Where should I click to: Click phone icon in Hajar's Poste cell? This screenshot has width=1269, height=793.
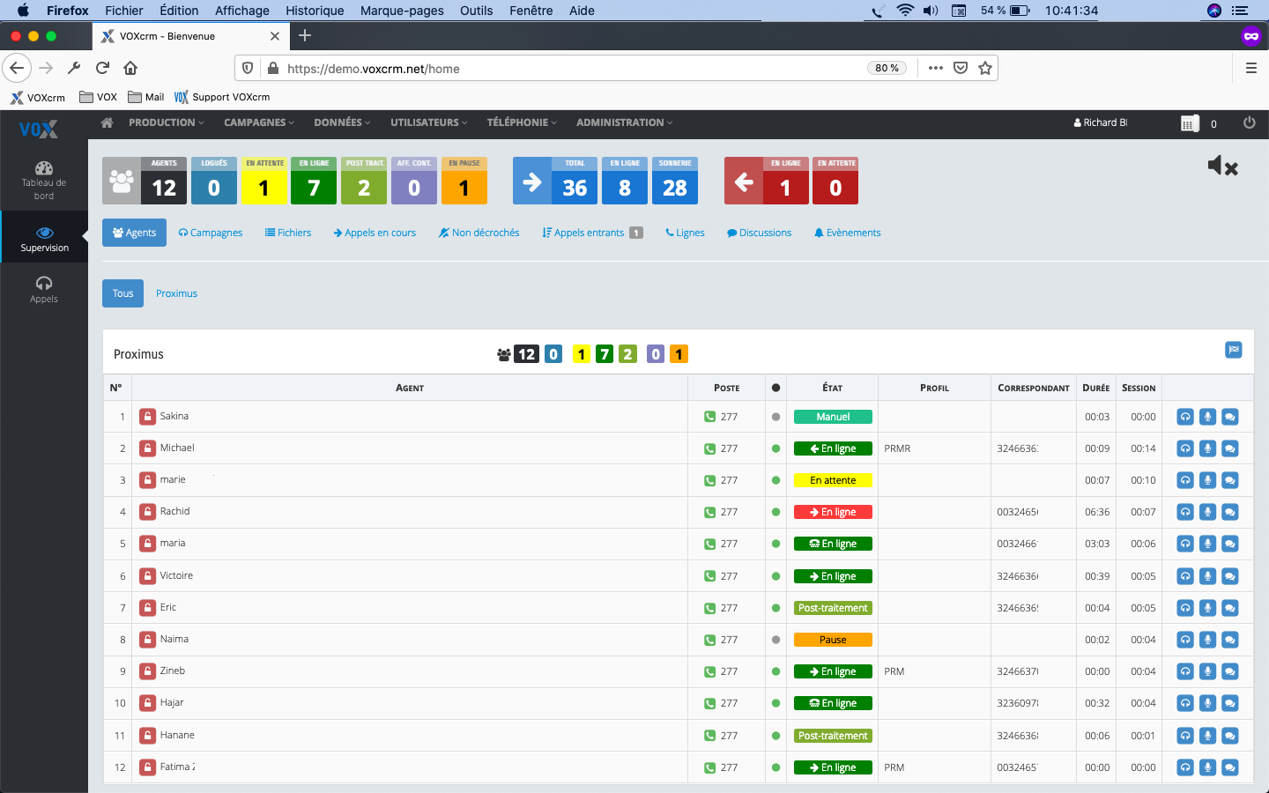tap(709, 703)
